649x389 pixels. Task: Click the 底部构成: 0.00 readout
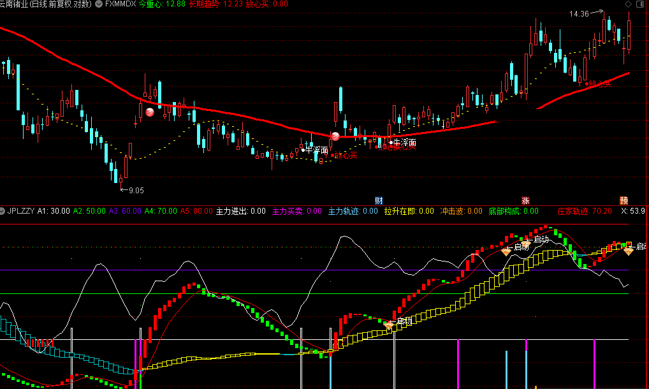click(x=514, y=211)
